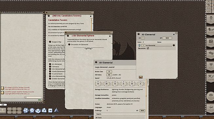214x119 pixels.
Task: Click the envelope icon in Air Elemental encounter
Action: pyautogui.click(x=141, y=77)
